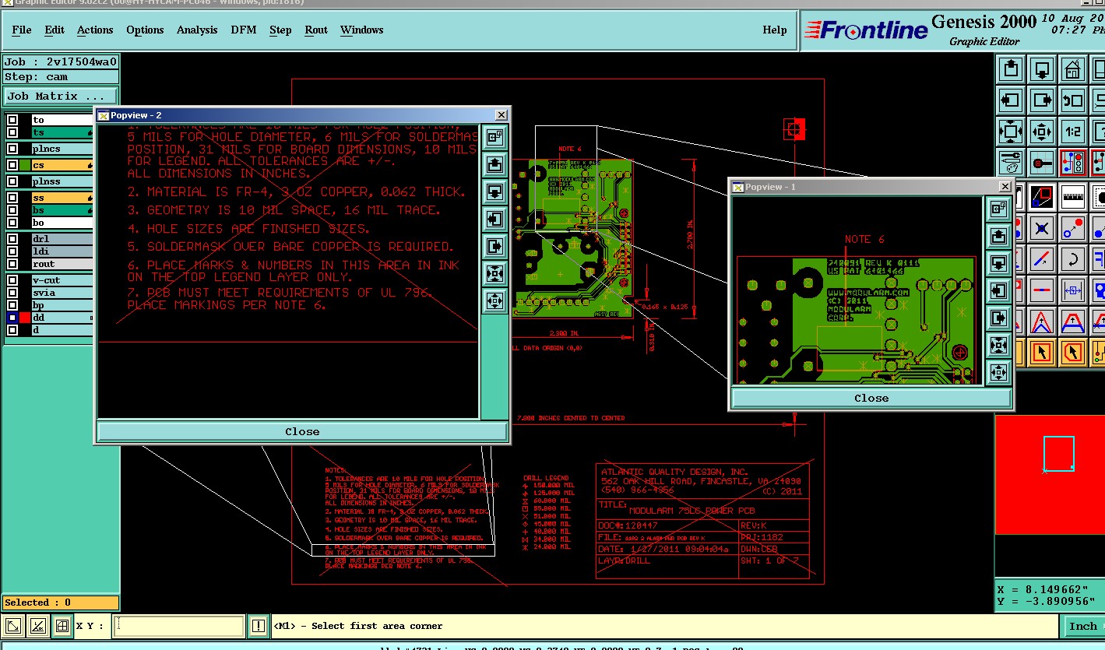Toggle display checkbox for layer 'v-cut'
Image resolution: width=1105 pixels, height=650 pixels.
click(12, 280)
